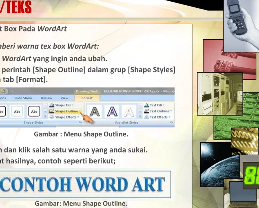
Task: Show previous row in Shape Styles gallery
Action: pyautogui.click(x=45, y=105)
